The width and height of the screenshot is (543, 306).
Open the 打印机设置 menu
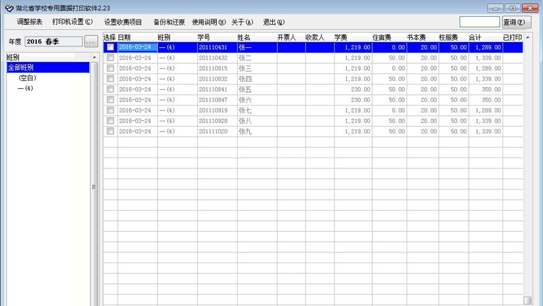click(x=72, y=22)
